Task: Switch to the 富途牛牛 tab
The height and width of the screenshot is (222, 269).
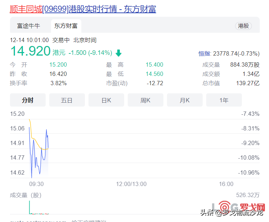Action: click(29, 26)
